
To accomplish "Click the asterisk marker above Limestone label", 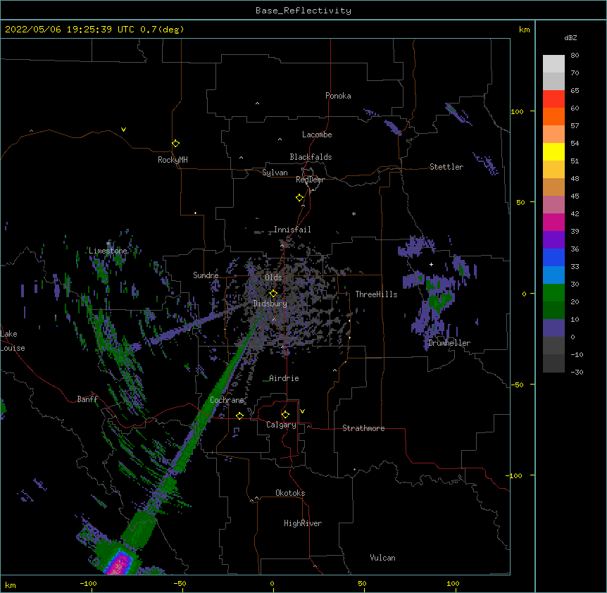I will (x=108, y=244).
